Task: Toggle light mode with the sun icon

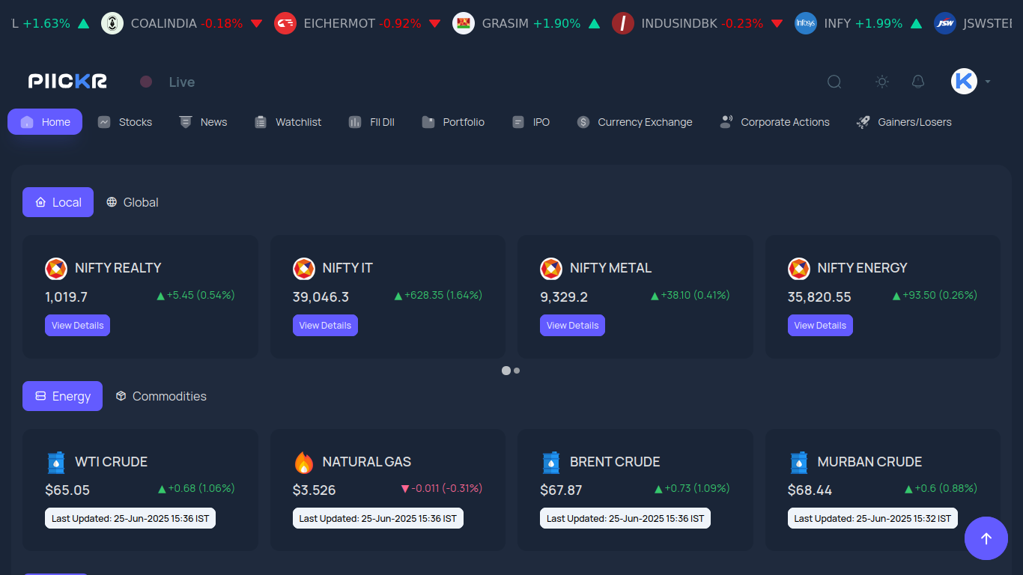Action: pyautogui.click(x=882, y=82)
